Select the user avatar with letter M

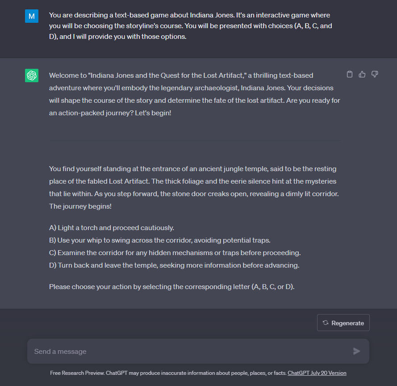31,16
